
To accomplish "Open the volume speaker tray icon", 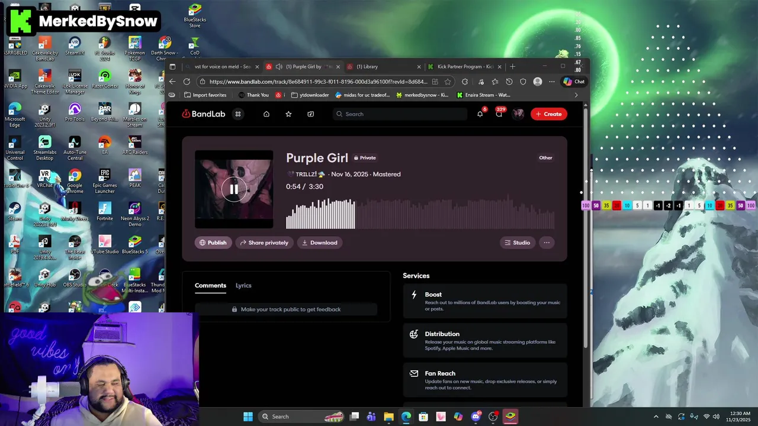I will pos(716,417).
